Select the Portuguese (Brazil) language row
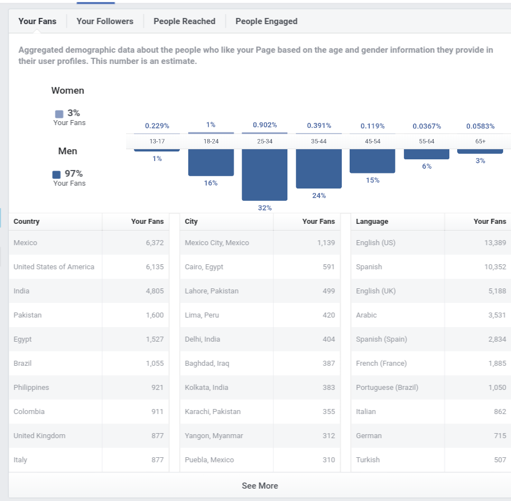Image resolution: width=511 pixels, height=501 pixels. [431, 388]
